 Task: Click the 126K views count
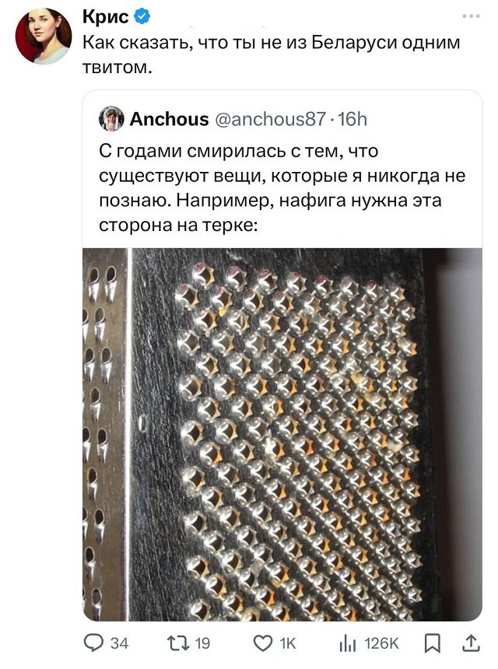click(381, 643)
